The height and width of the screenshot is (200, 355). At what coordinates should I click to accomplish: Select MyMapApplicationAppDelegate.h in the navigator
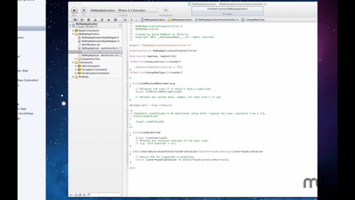point(100,38)
